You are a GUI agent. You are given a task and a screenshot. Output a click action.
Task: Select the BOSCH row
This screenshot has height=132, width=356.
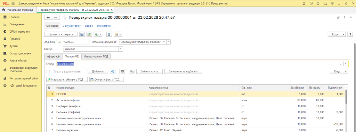[x=196, y=94]
